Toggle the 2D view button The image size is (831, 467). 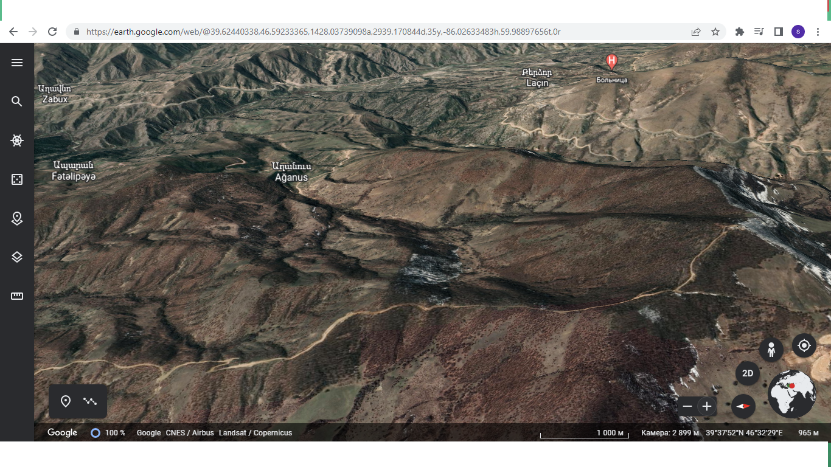(x=748, y=373)
